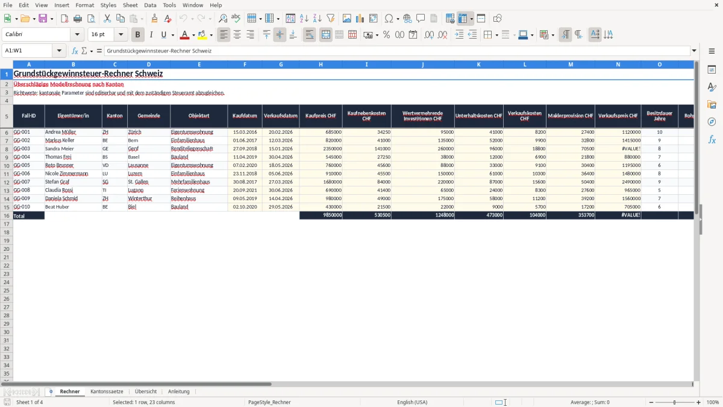Open the borders dropdown arrow
This screenshot has height=407, width=723.
(496, 35)
